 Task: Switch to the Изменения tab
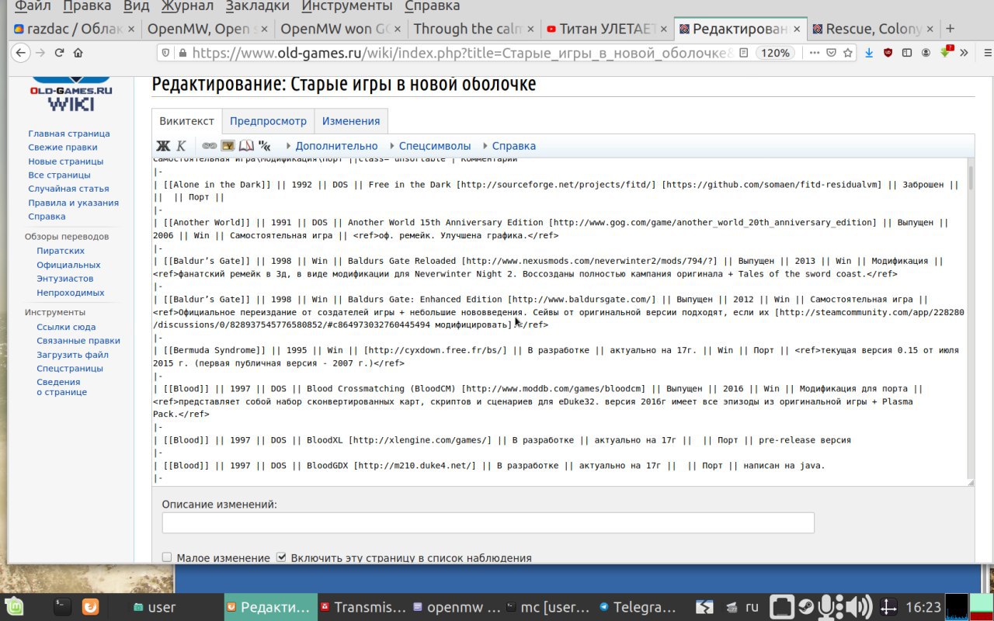pos(351,121)
